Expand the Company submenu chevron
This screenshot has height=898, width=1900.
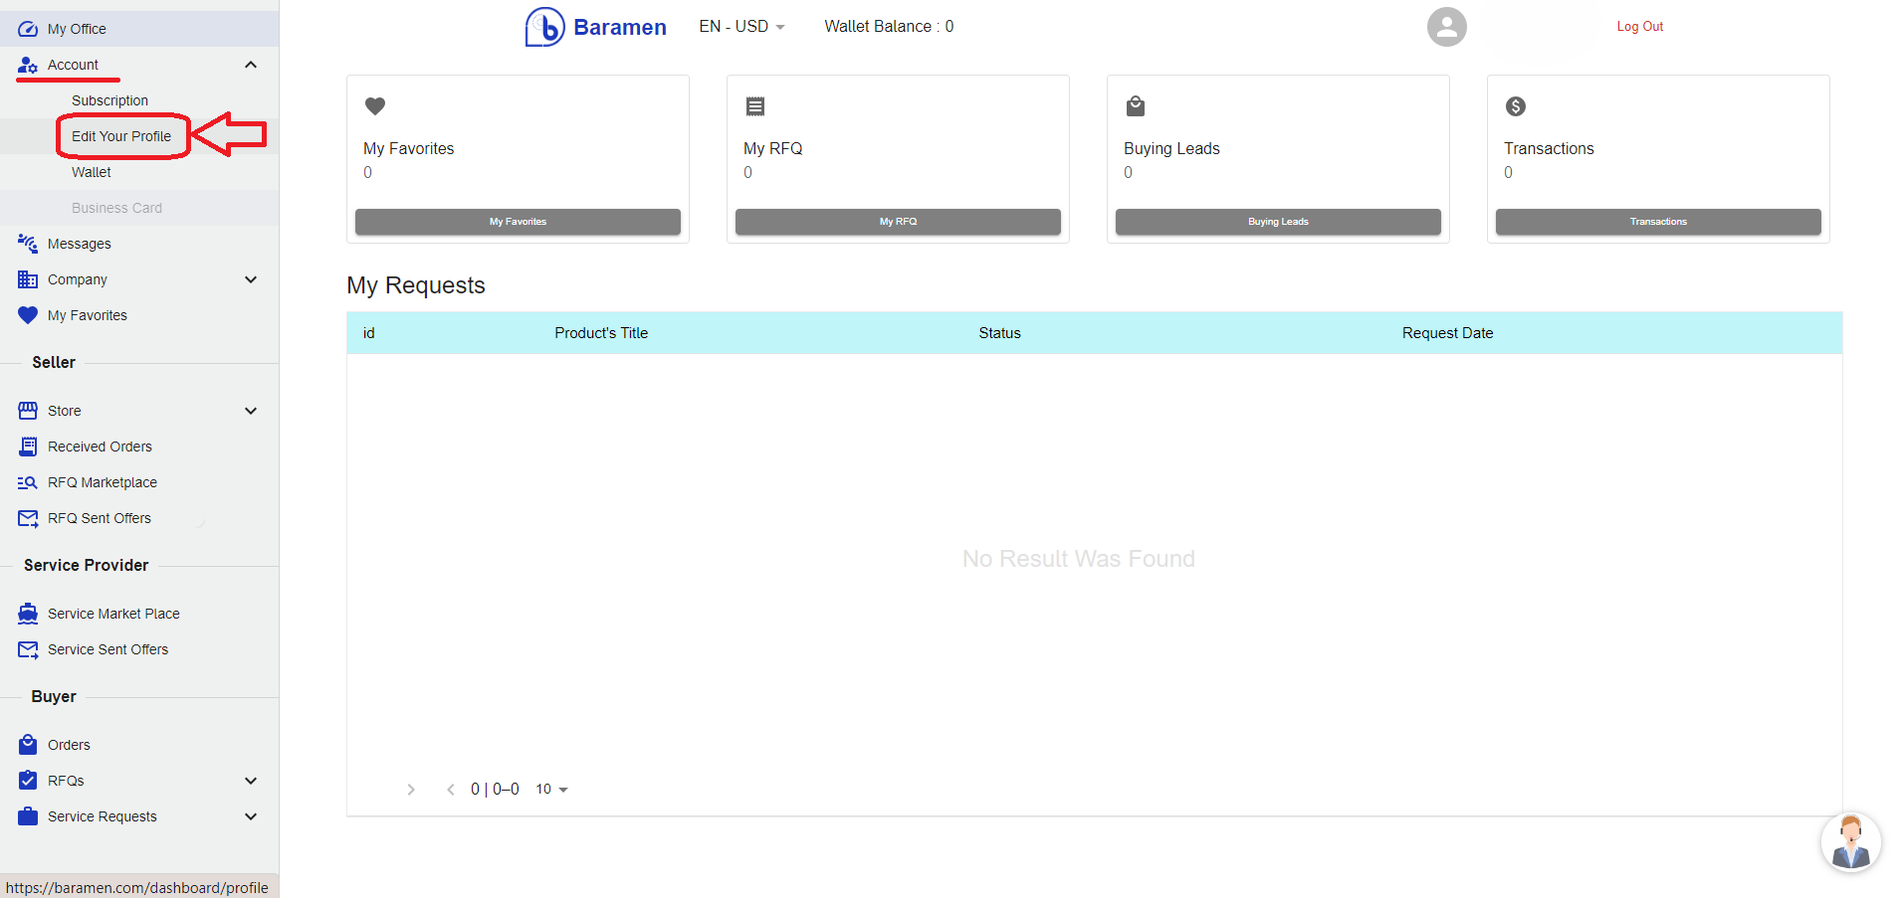point(251,279)
